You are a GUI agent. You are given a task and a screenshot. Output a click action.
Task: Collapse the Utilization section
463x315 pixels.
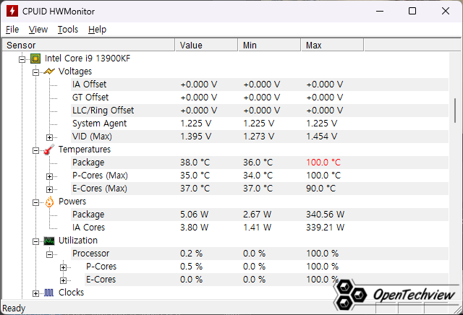[35, 242]
